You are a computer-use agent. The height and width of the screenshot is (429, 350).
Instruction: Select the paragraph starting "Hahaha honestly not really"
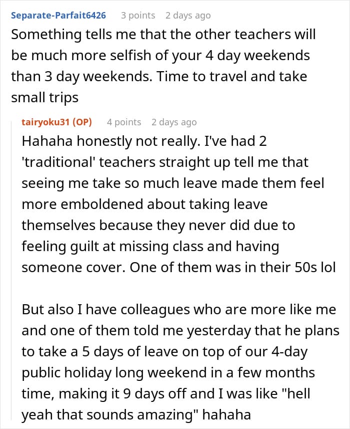pos(178,204)
